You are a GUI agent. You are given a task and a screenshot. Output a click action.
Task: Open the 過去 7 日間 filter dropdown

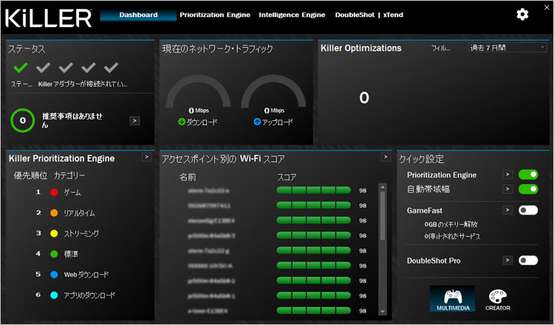(x=507, y=48)
